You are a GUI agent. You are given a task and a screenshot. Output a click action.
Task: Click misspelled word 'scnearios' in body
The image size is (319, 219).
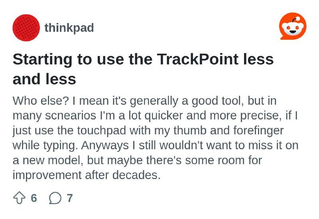point(71,116)
